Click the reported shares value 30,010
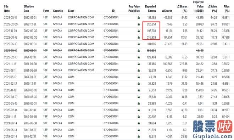Screen dimensions: 234x140 click(x=152, y=110)
